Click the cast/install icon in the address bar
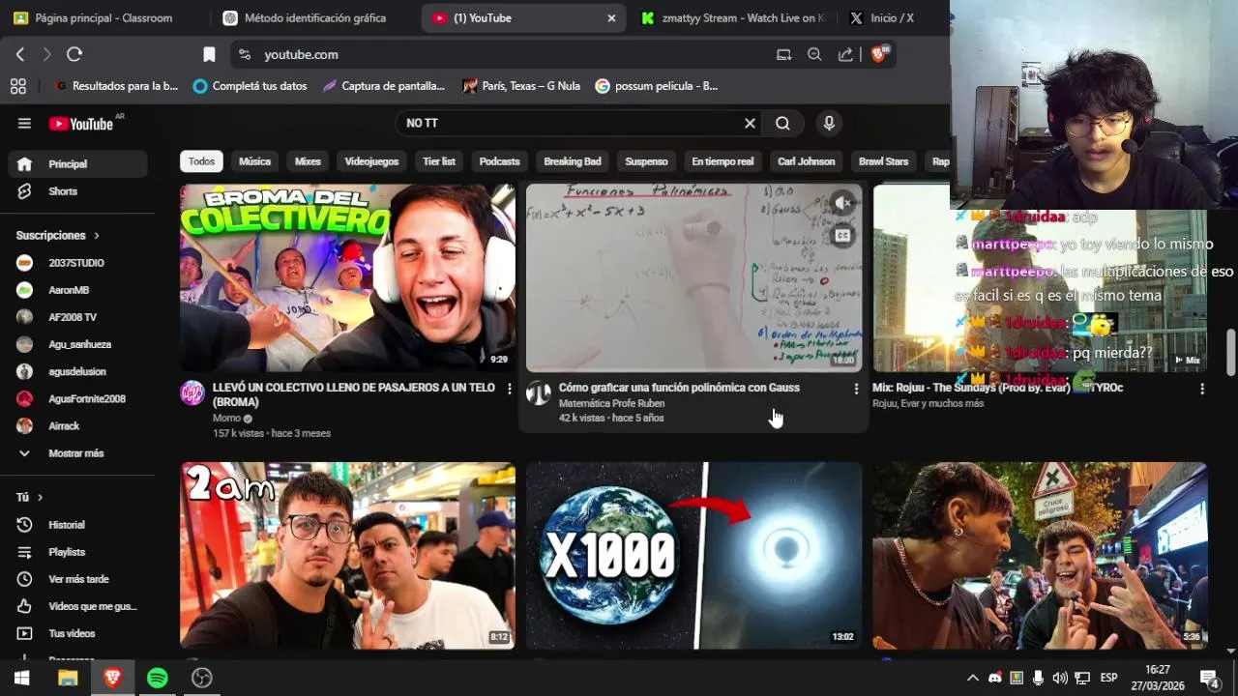The height and width of the screenshot is (696, 1238). coord(783,55)
